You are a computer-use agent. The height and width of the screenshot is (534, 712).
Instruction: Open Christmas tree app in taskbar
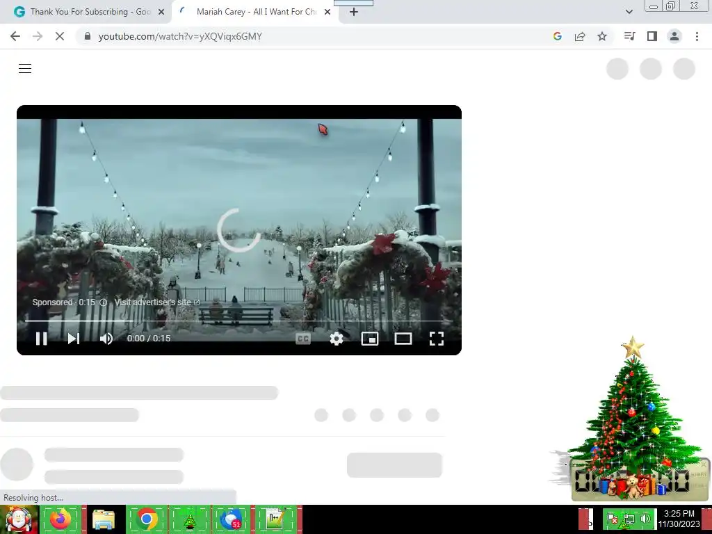(189, 519)
